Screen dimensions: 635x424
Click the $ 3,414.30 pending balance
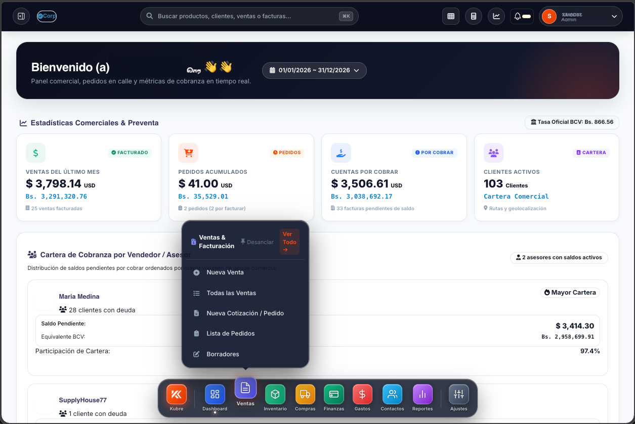pyautogui.click(x=575, y=326)
